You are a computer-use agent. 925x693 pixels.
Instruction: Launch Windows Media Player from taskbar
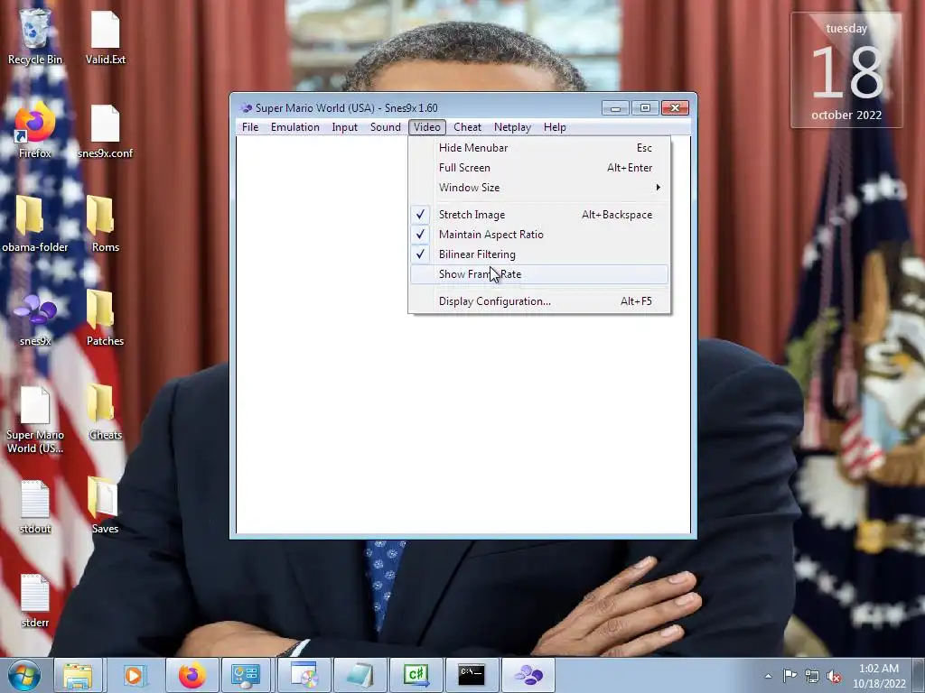pos(135,675)
